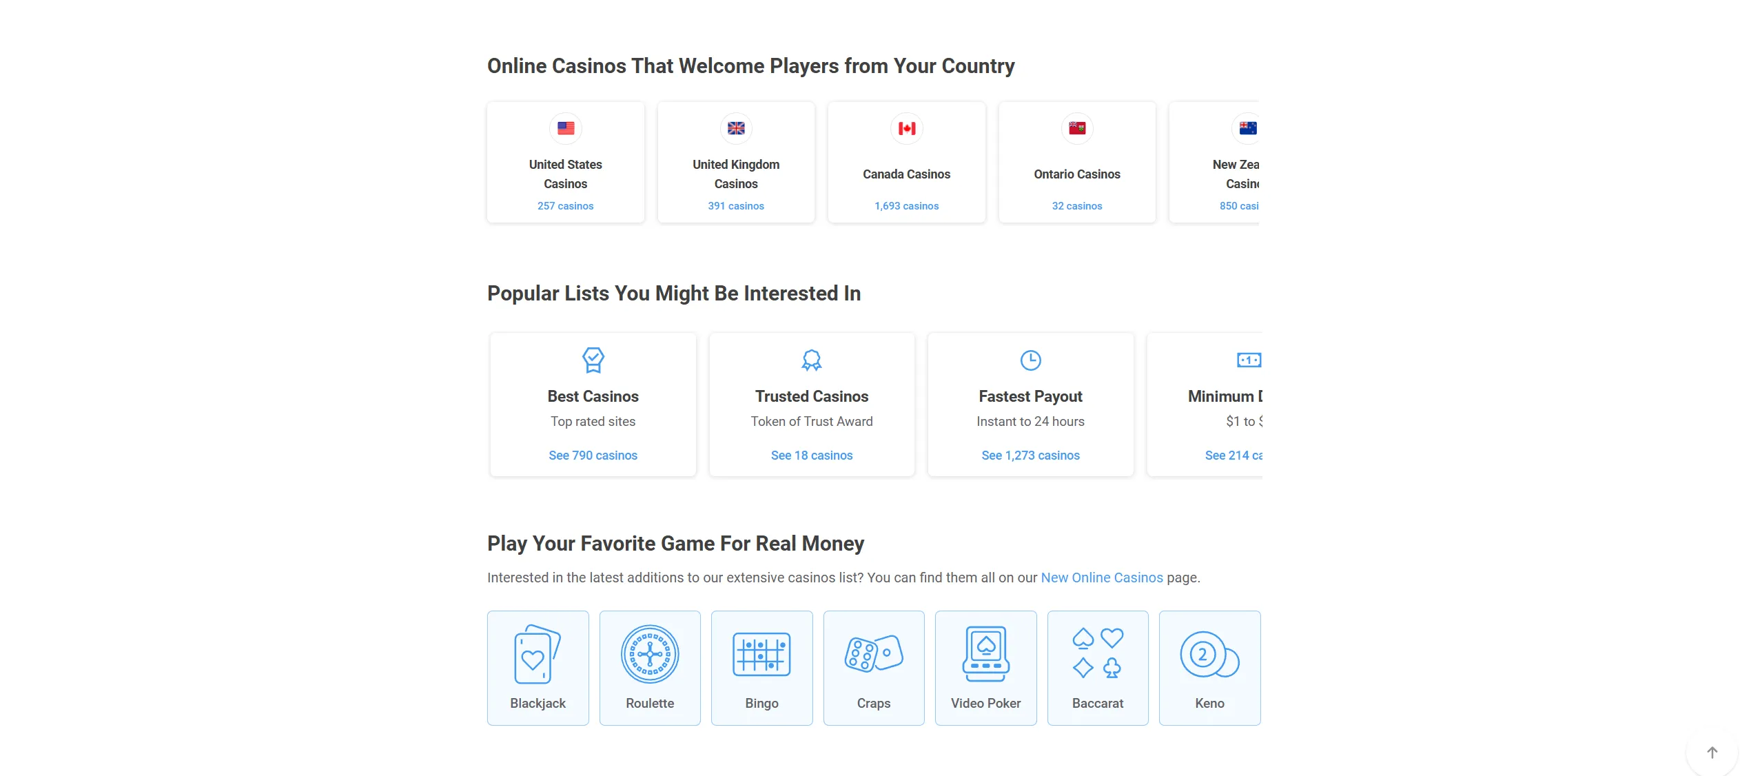The image size is (1740, 776).
Task: Select the United States Casinos title
Action: (x=566, y=174)
